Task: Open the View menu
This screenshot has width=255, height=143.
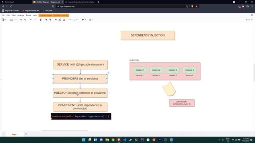Action: tap(14, 15)
